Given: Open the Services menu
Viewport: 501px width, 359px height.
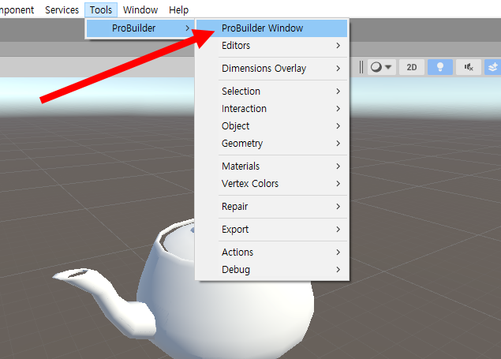Looking at the screenshot, I should coord(62,10).
